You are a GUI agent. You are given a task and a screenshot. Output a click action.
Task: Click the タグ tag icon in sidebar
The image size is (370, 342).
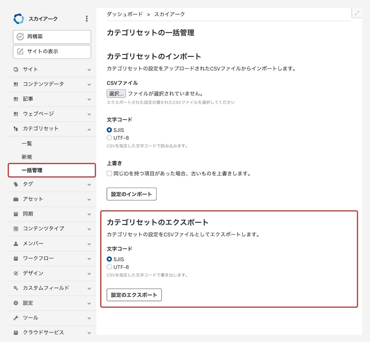pyautogui.click(x=16, y=184)
